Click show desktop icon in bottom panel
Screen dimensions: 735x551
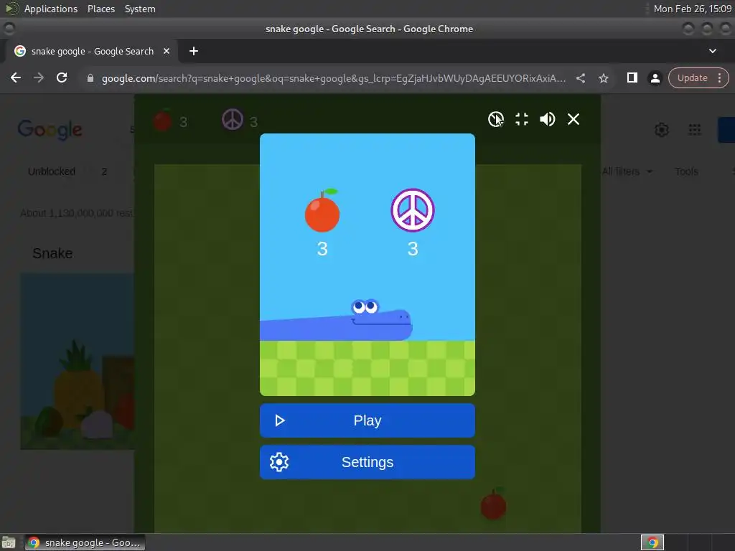point(9,543)
